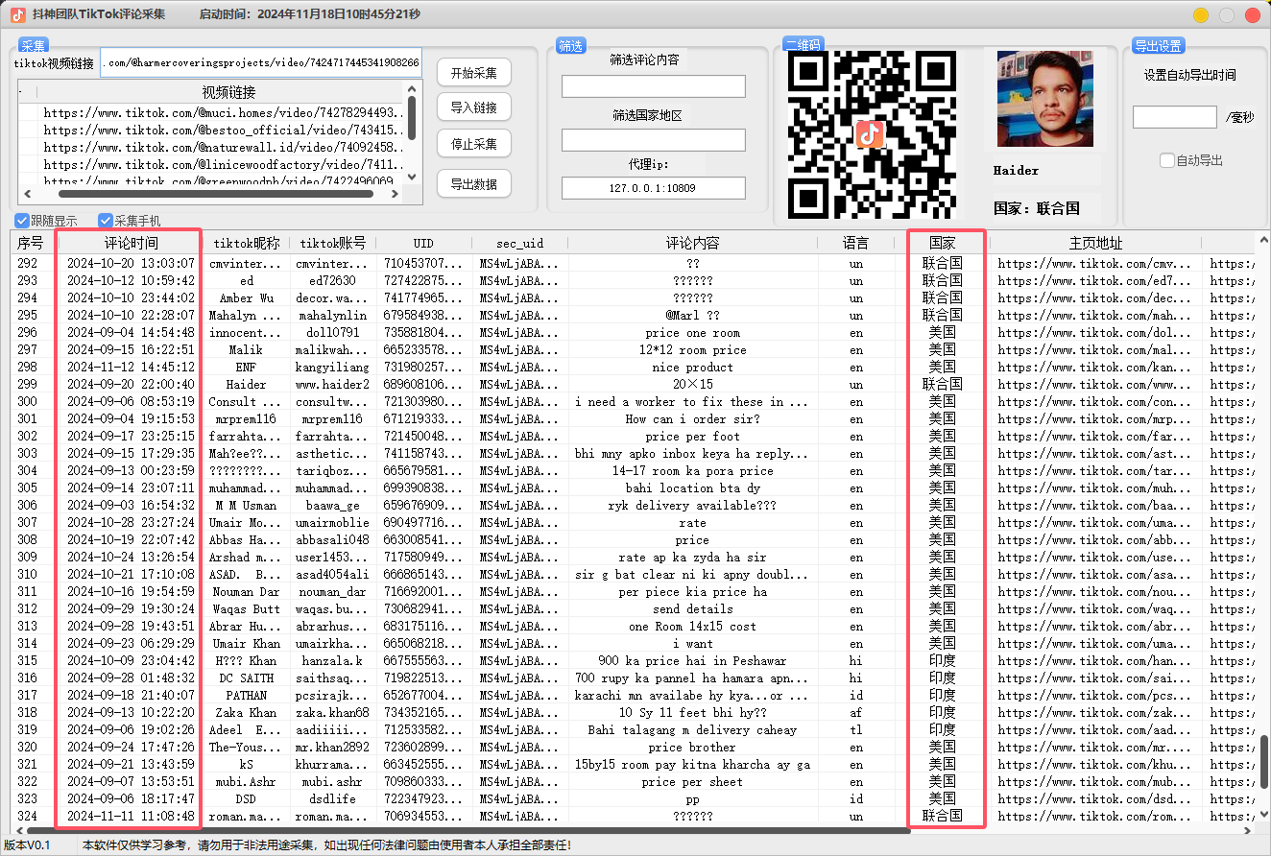Click the Haider profile photo
Viewport: 1271px width, 856px height.
pos(1045,99)
